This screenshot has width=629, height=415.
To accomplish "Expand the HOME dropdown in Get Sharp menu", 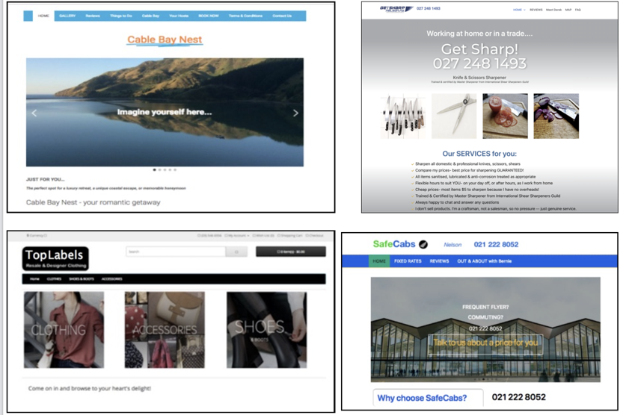I will point(518,10).
